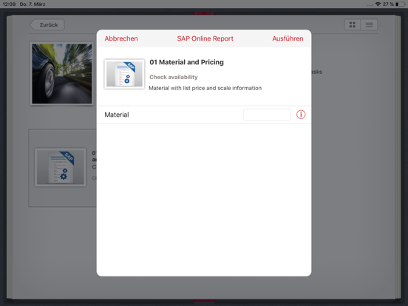Image resolution: width=408 pixels, height=306 pixels.
Task: Click the Check availability subtitle
Action: pyautogui.click(x=174, y=77)
